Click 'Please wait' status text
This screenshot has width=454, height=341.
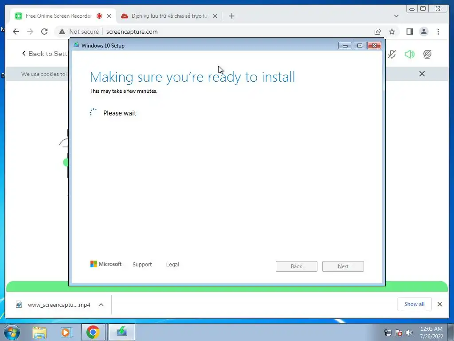point(120,113)
